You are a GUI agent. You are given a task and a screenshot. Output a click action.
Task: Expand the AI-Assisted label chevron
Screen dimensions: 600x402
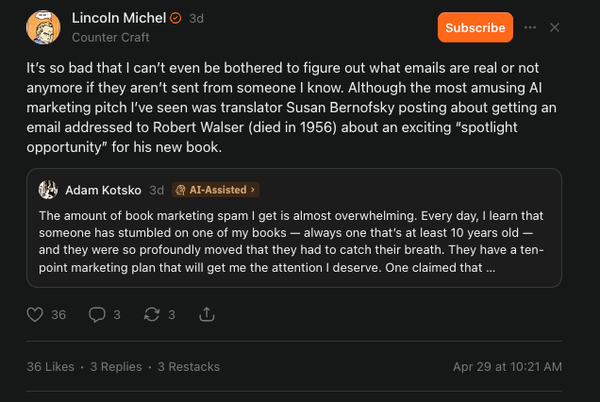(253, 190)
